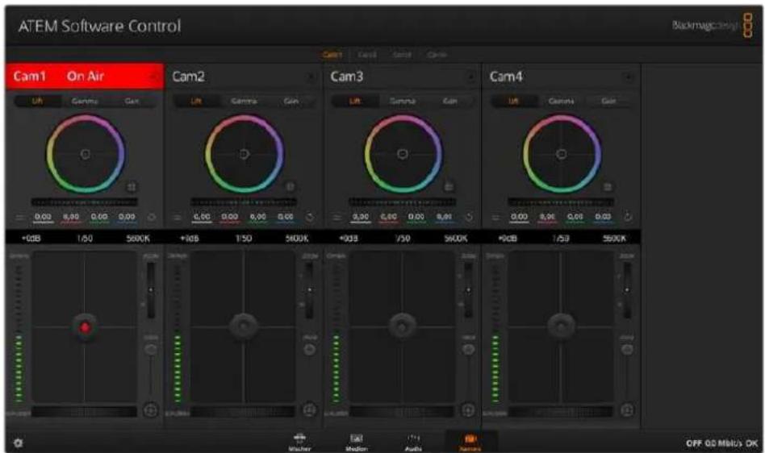Click the Cam2 iris joystick knob

(x=244, y=326)
